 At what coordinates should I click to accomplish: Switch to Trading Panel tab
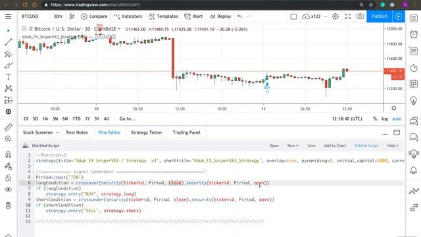pos(186,132)
